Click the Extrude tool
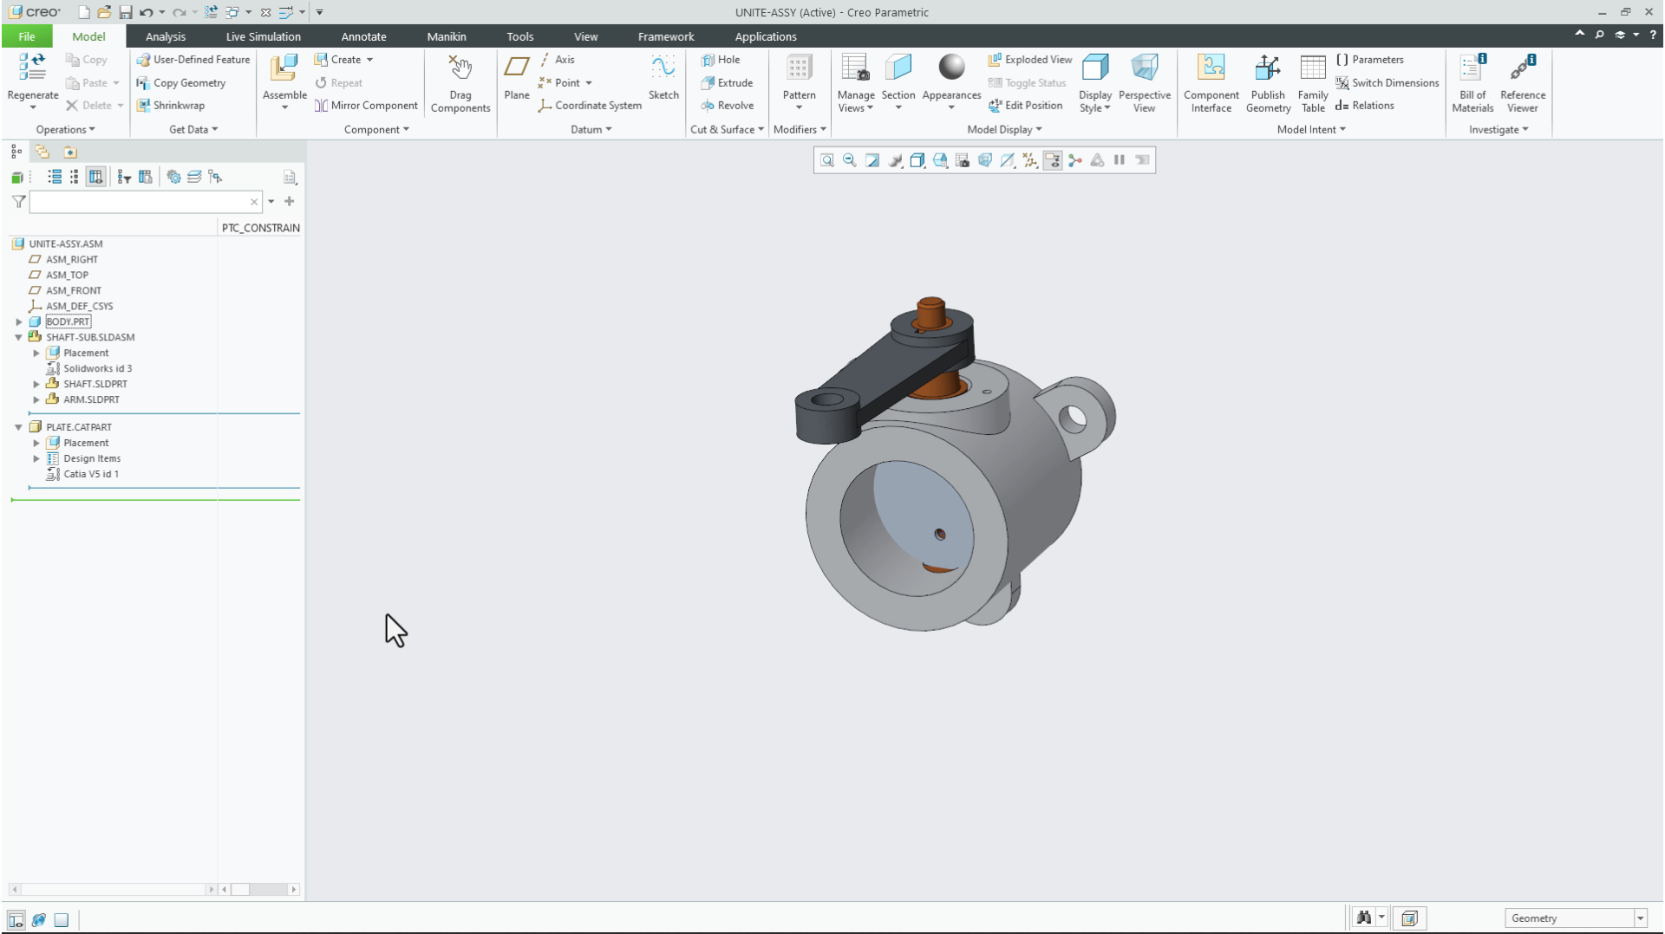Screen dimensions: 1665x934 [x=727, y=83]
